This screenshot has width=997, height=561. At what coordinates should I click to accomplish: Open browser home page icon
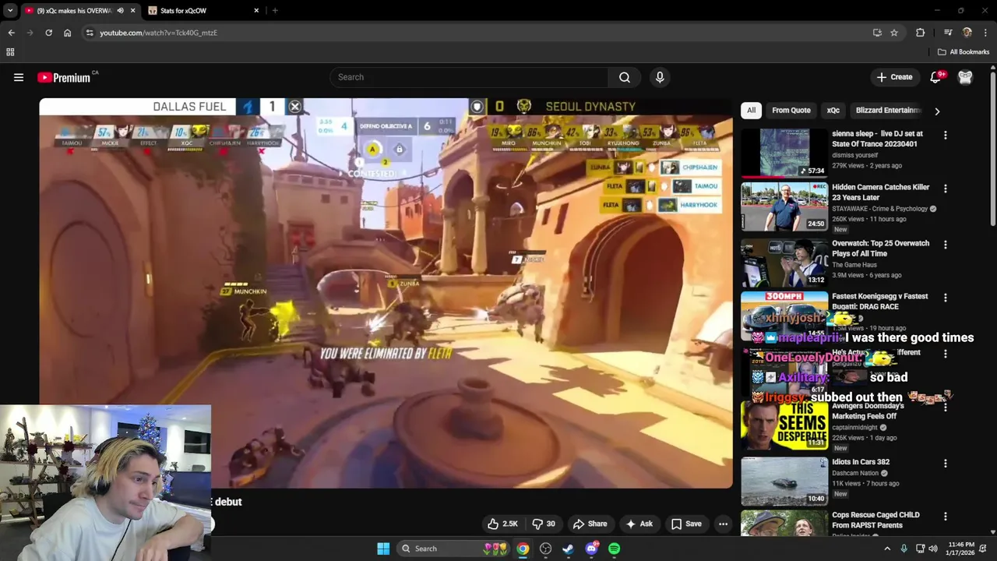pyautogui.click(x=68, y=33)
